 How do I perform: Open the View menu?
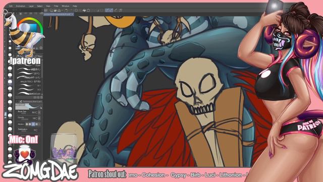(x=48, y=6)
